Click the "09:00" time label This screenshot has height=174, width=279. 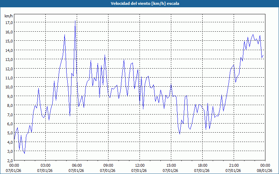[x=108, y=166]
